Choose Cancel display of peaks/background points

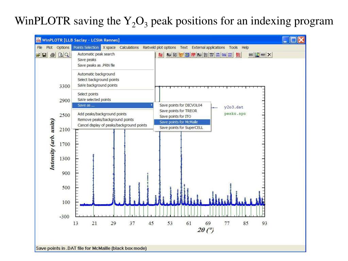click(113, 125)
